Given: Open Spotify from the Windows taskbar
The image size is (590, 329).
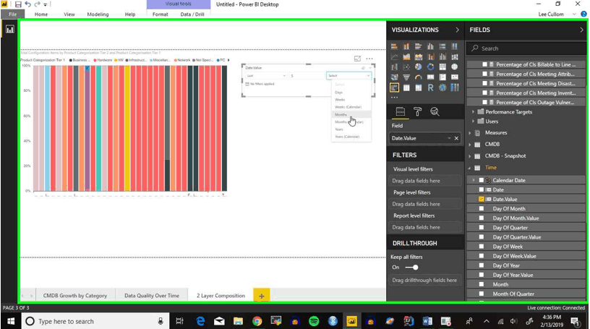Looking at the screenshot, I should pyautogui.click(x=314, y=321).
